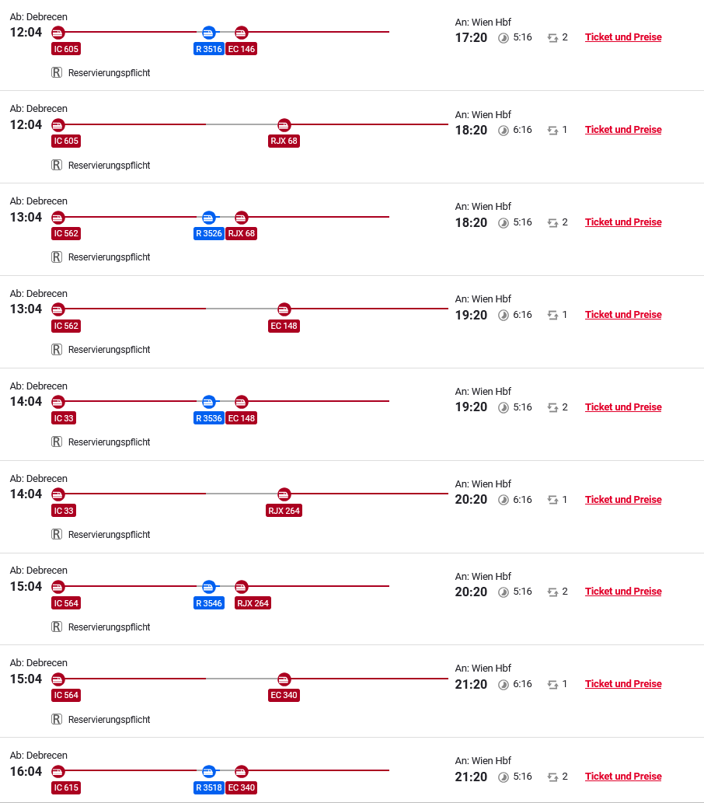Open Ticket und Preise for the 14:04–20:20 connection

623,500
